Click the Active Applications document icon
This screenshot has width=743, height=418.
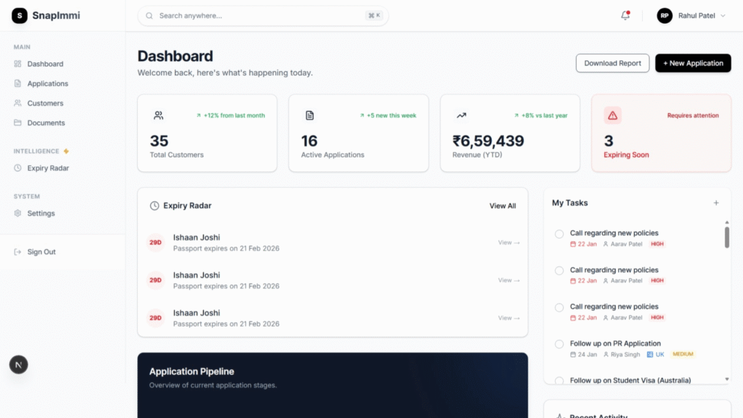[310, 115]
